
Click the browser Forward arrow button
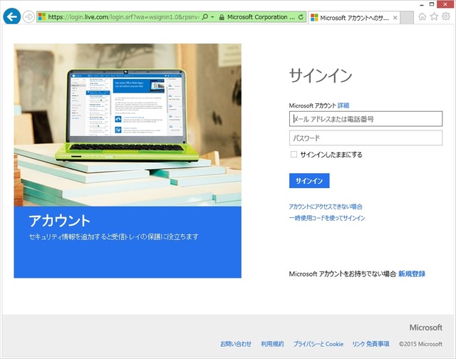(28, 17)
